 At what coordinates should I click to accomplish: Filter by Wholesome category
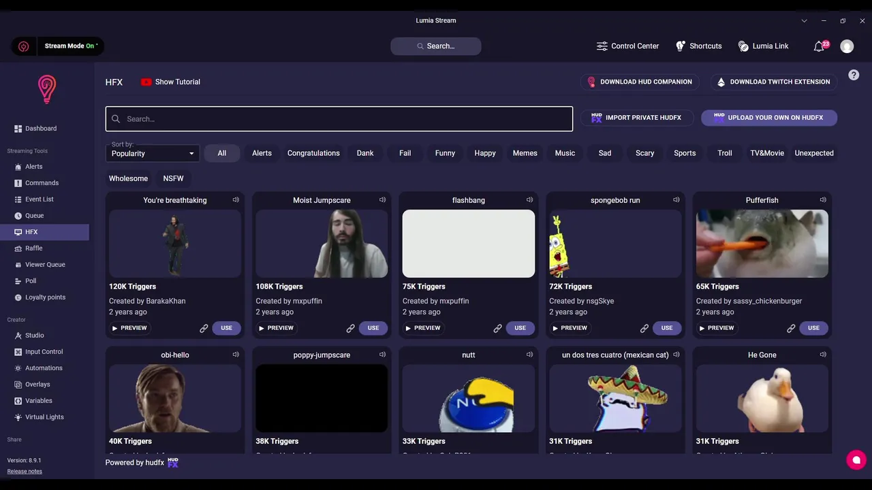[128, 178]
